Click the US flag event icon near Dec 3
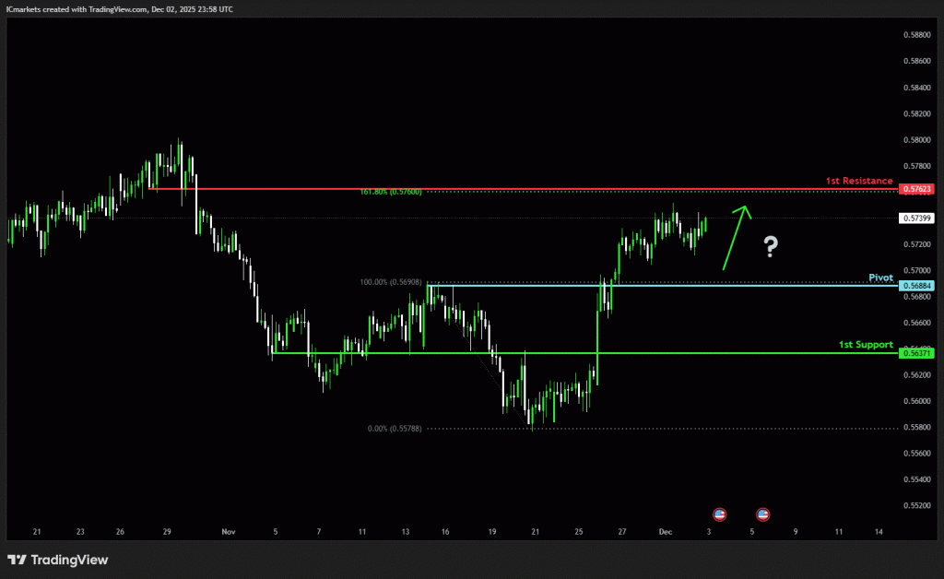This screenshot has height=579, width=944. [720, 514]
